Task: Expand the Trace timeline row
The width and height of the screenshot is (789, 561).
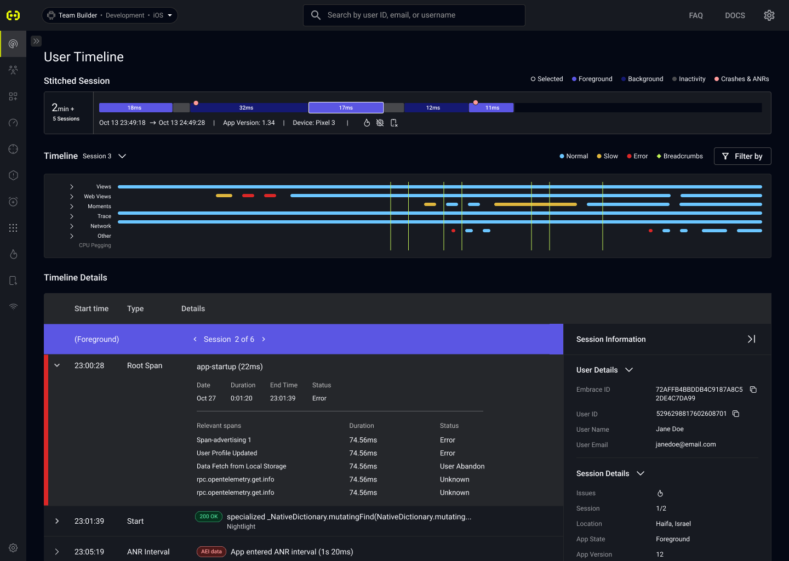Action: point(72,216)
